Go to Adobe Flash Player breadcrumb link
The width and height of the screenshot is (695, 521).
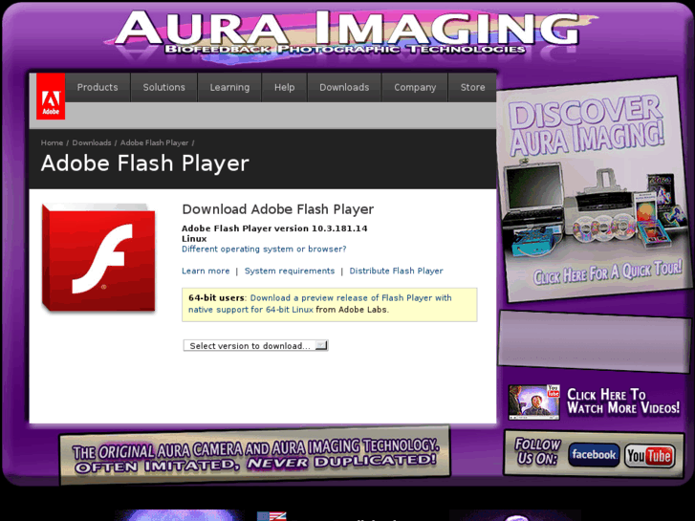click(x=154, y=142)
